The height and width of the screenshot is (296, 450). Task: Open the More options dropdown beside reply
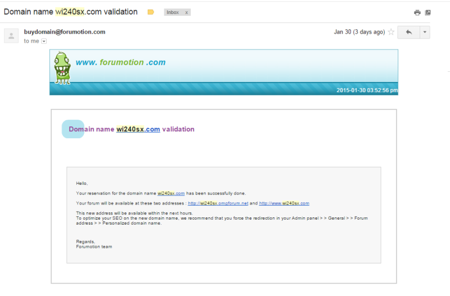click(x=425, y=32)
